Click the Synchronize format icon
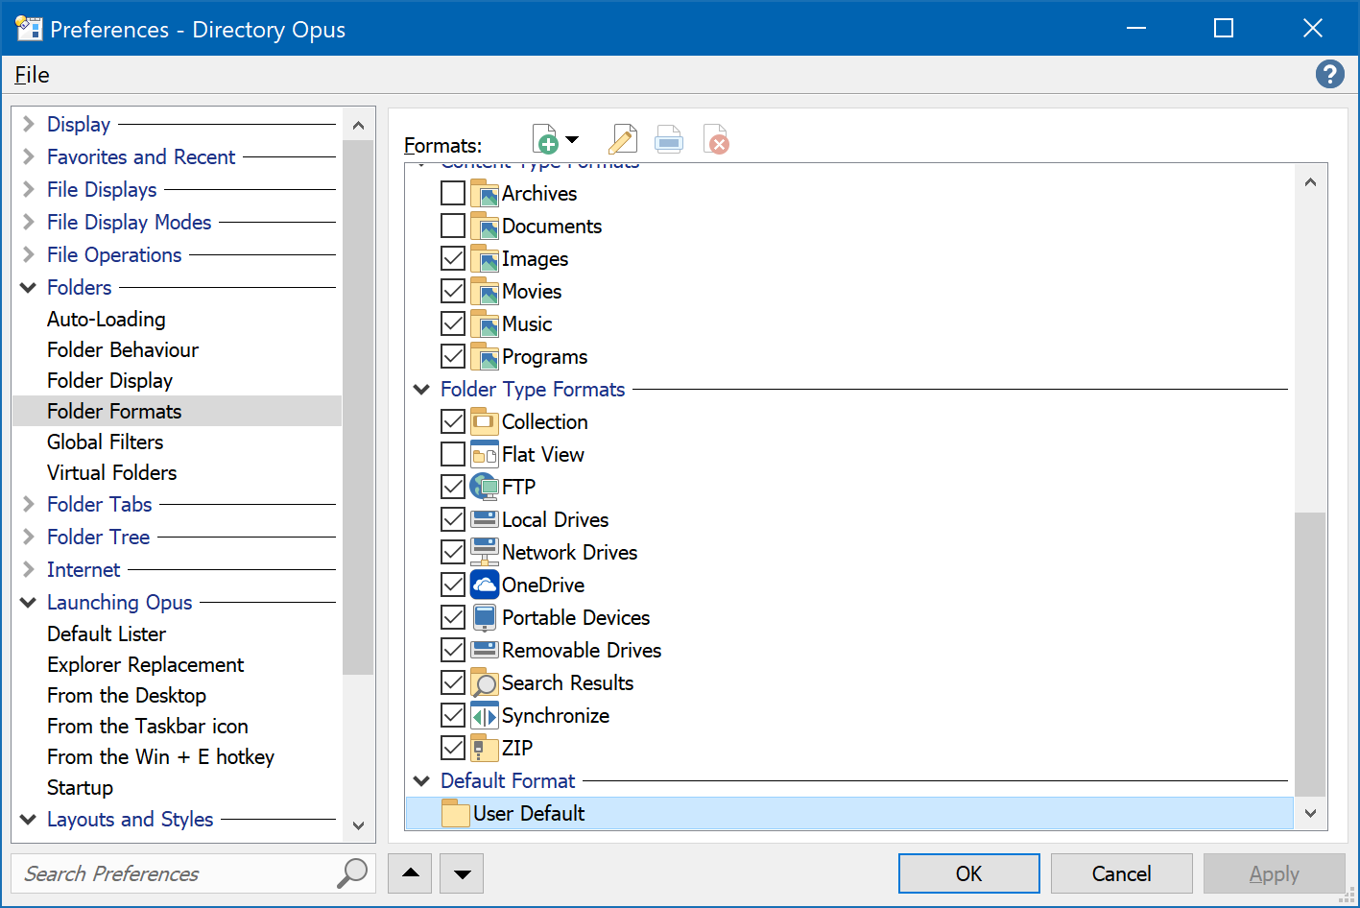This screenshot has height=908, width=1360. 485,715
